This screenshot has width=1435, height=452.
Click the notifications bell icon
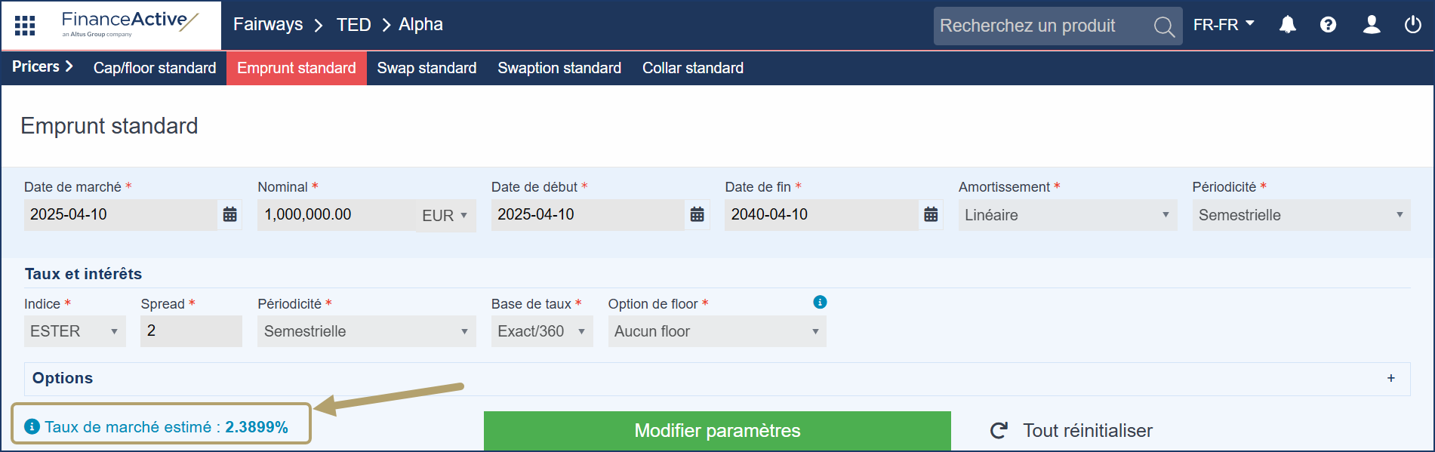coord(1287,25)
